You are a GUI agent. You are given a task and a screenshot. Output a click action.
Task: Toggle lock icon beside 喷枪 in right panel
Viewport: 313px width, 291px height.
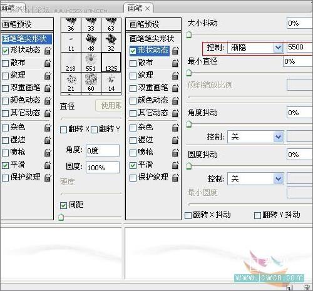point(175,153)
